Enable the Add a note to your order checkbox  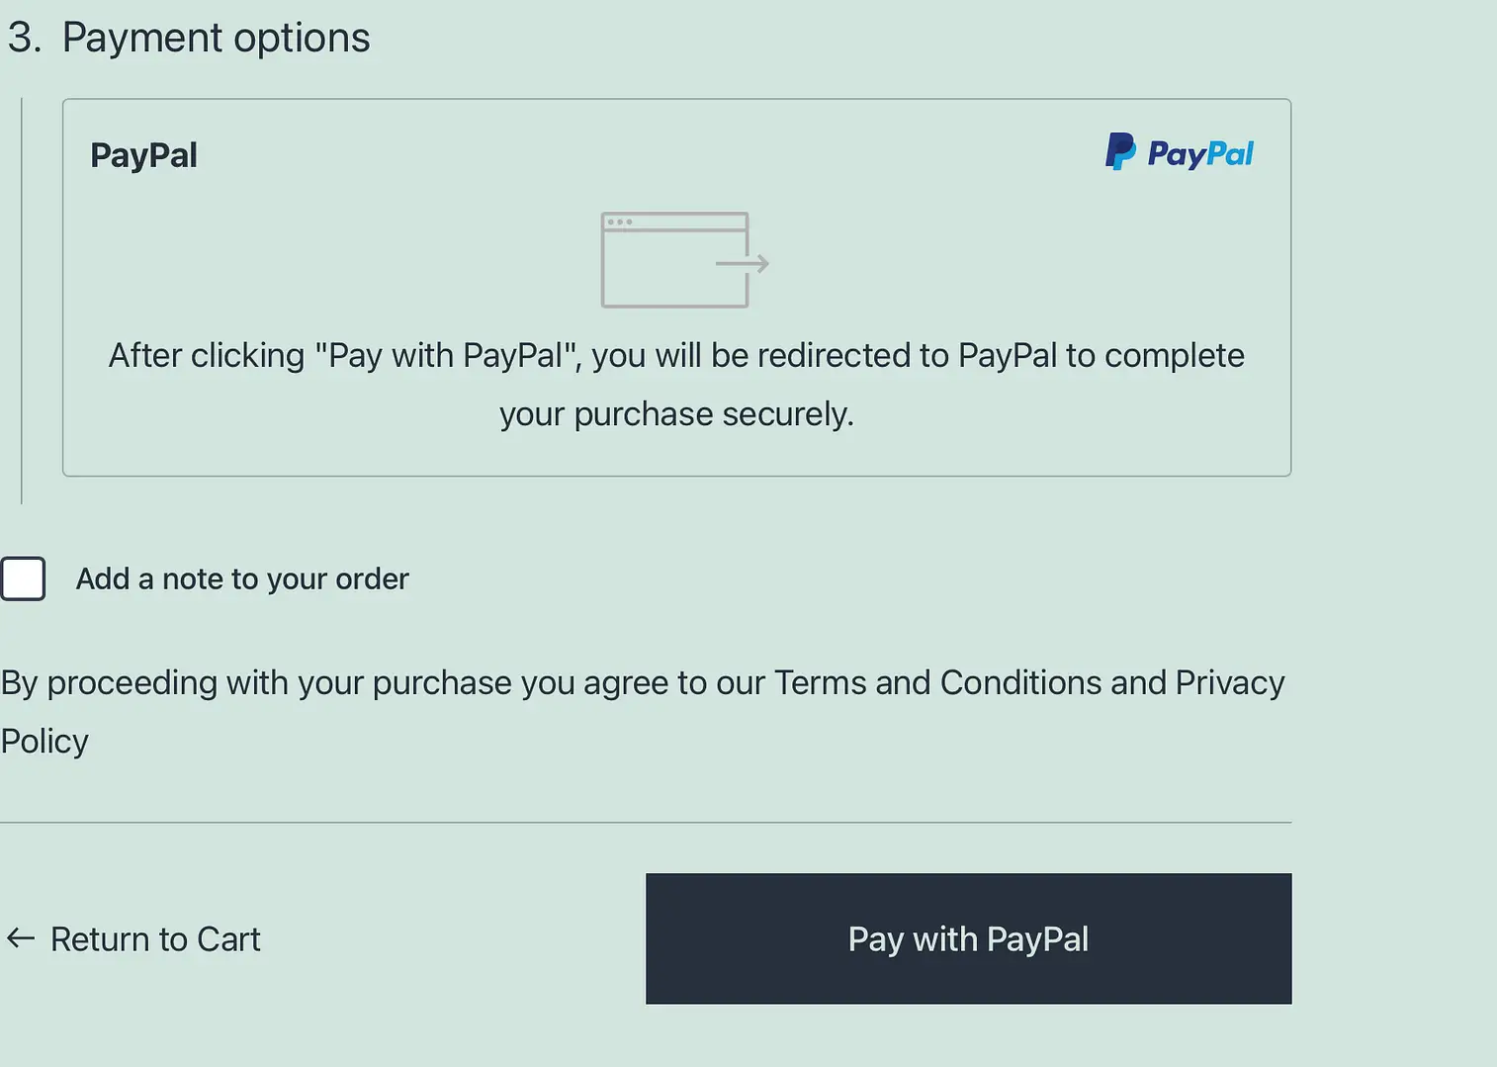click(x=24, y=578)
